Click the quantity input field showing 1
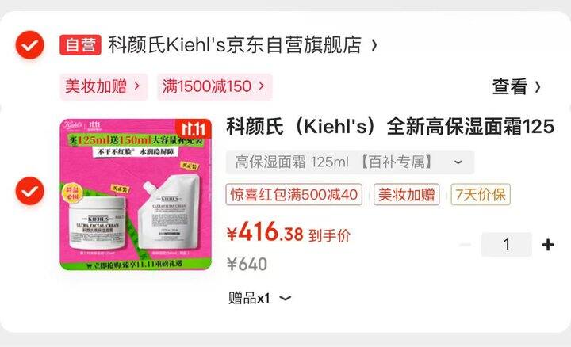Image resolution: width=571 pixels, height=347 pixels. (x=507, y=245)
